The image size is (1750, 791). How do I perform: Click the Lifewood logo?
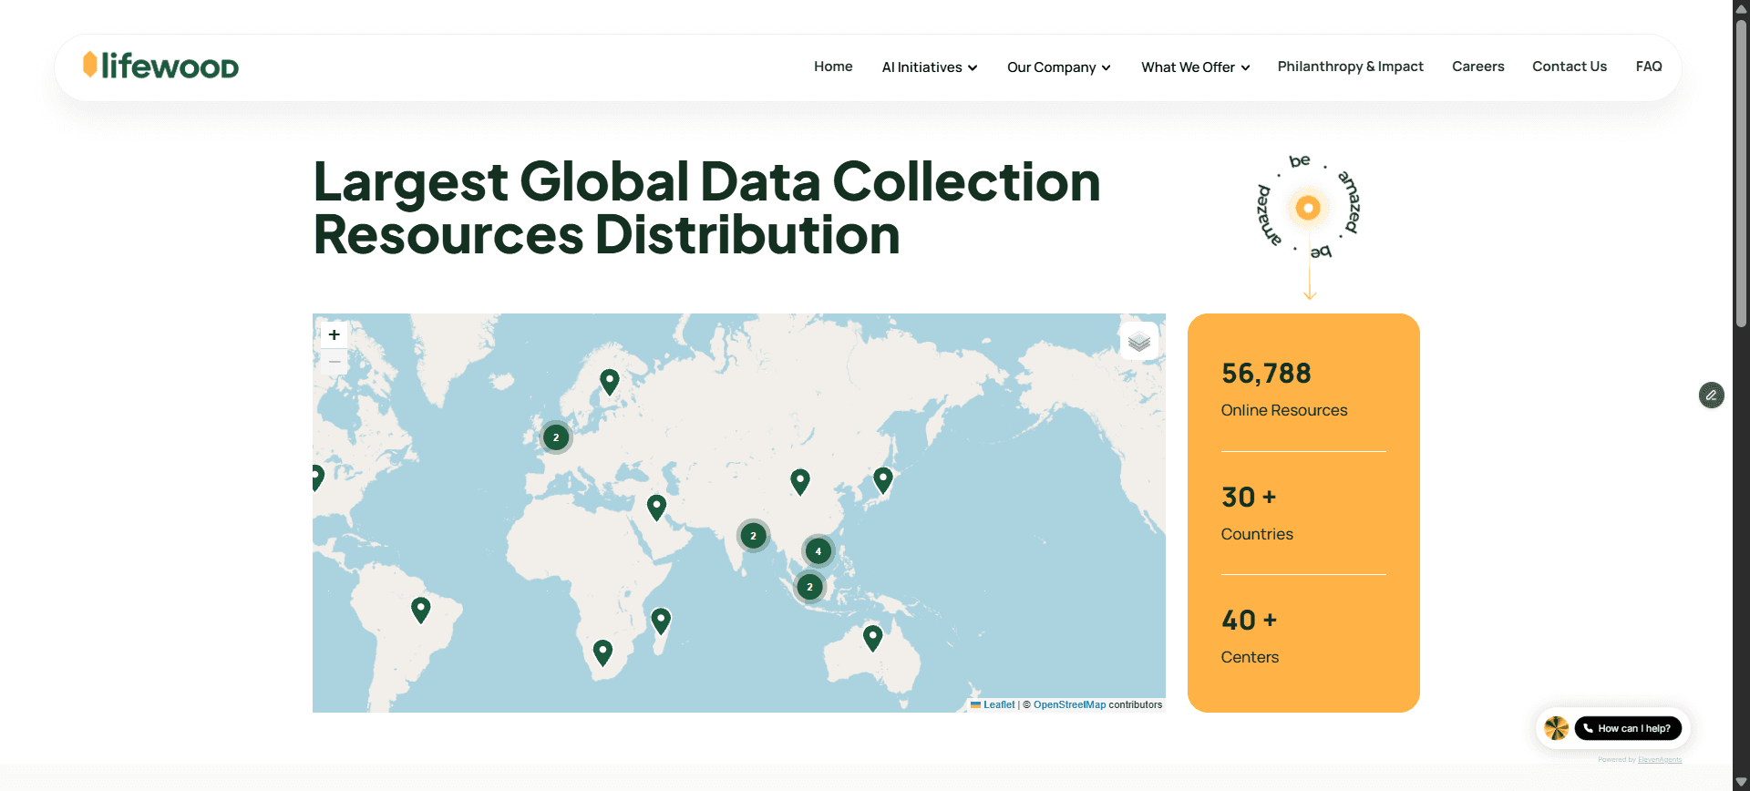click(160, 66)
